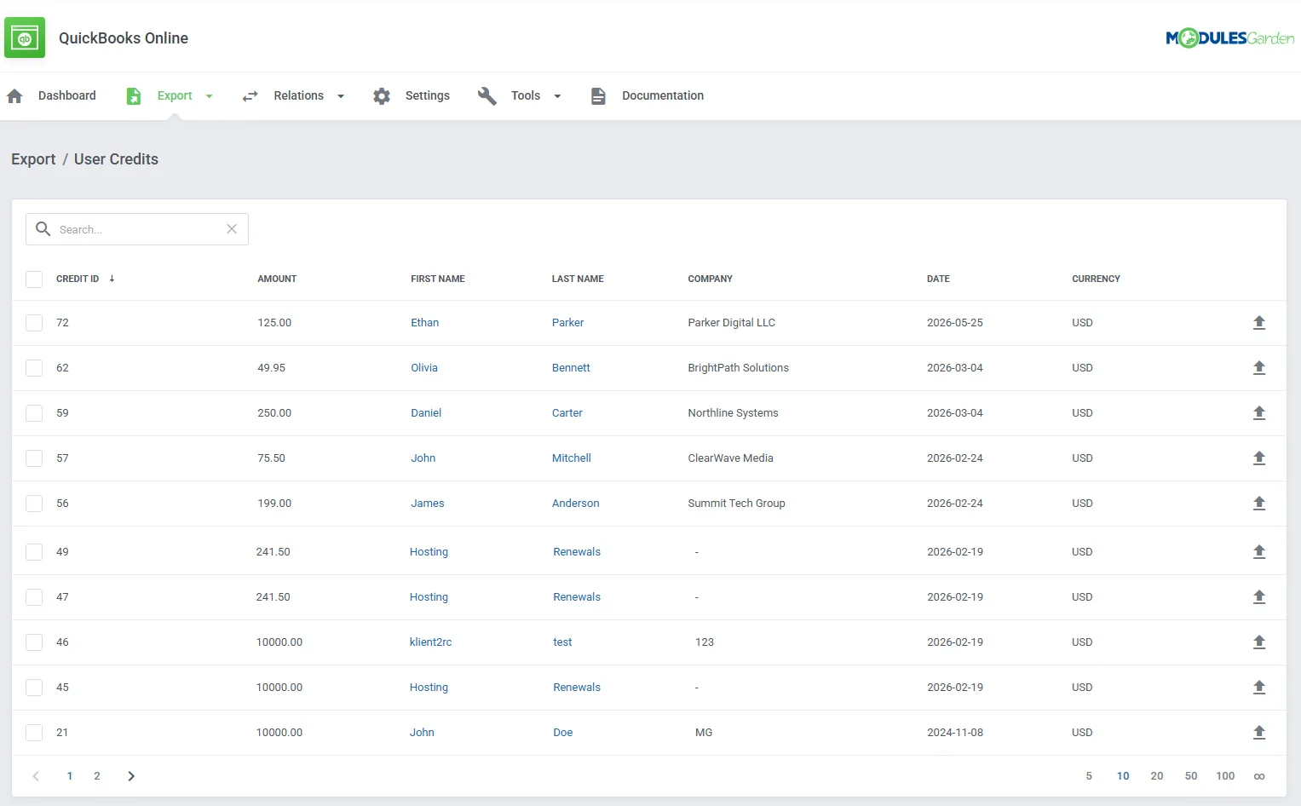Viewport: 1301px width, 806px height.
Task: Open the Relations menu label
Action: [x=299, y=96]
